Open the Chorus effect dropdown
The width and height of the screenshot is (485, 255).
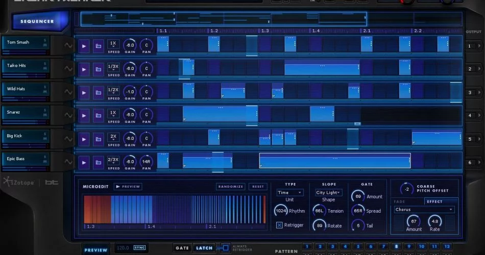[424, 210]
